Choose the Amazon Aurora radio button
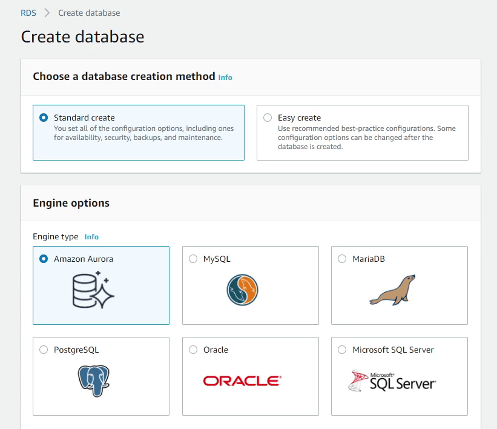The image size is (497, 429). pyautogui.click(x=44, y=259)
